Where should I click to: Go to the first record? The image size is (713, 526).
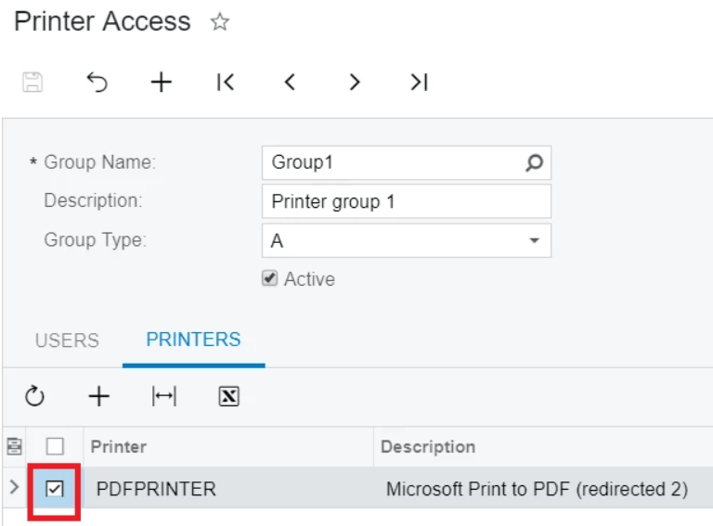[226, 83]
